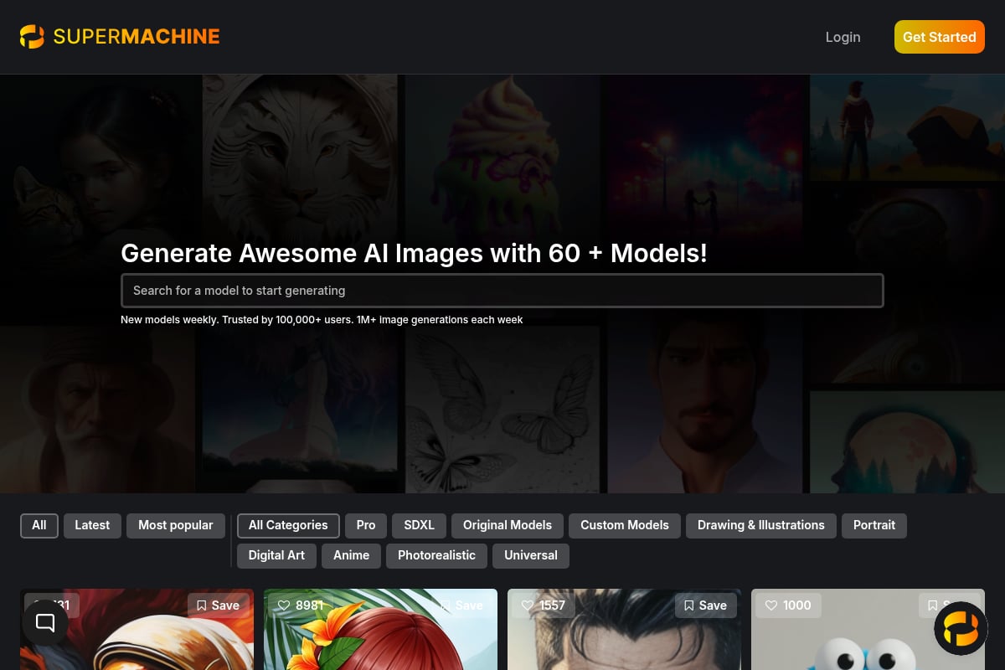The image size is (1005, 670).
Task: Filter by Portrait category
Action: (x=874, y=526)
